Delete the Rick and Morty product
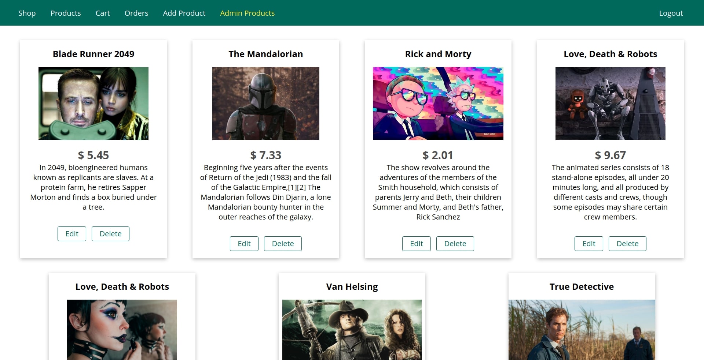Image resolution: width=704 pixels, height=360 pixels. click(x=455, y=244)
